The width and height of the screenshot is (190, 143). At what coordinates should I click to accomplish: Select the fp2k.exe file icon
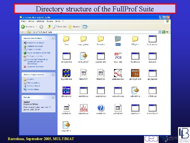coord(153,56)
